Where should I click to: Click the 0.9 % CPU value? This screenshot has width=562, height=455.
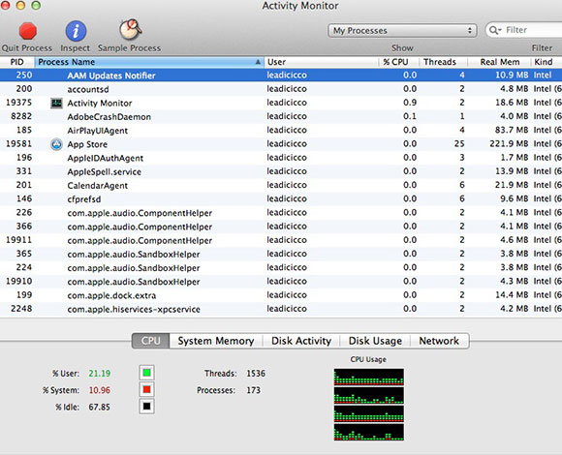pyautogui.click(x=410, y=103)
